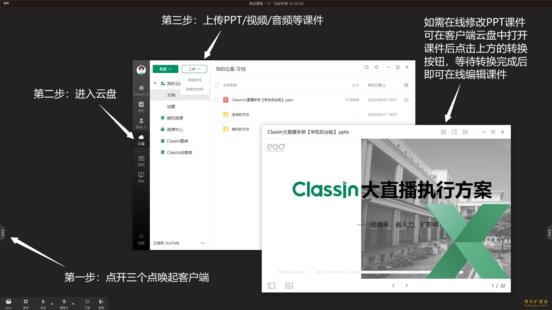This screenshot has width=552, height=310.
Task: Toggle the slide thumbnail panel icon
Action: click(272, 286)
